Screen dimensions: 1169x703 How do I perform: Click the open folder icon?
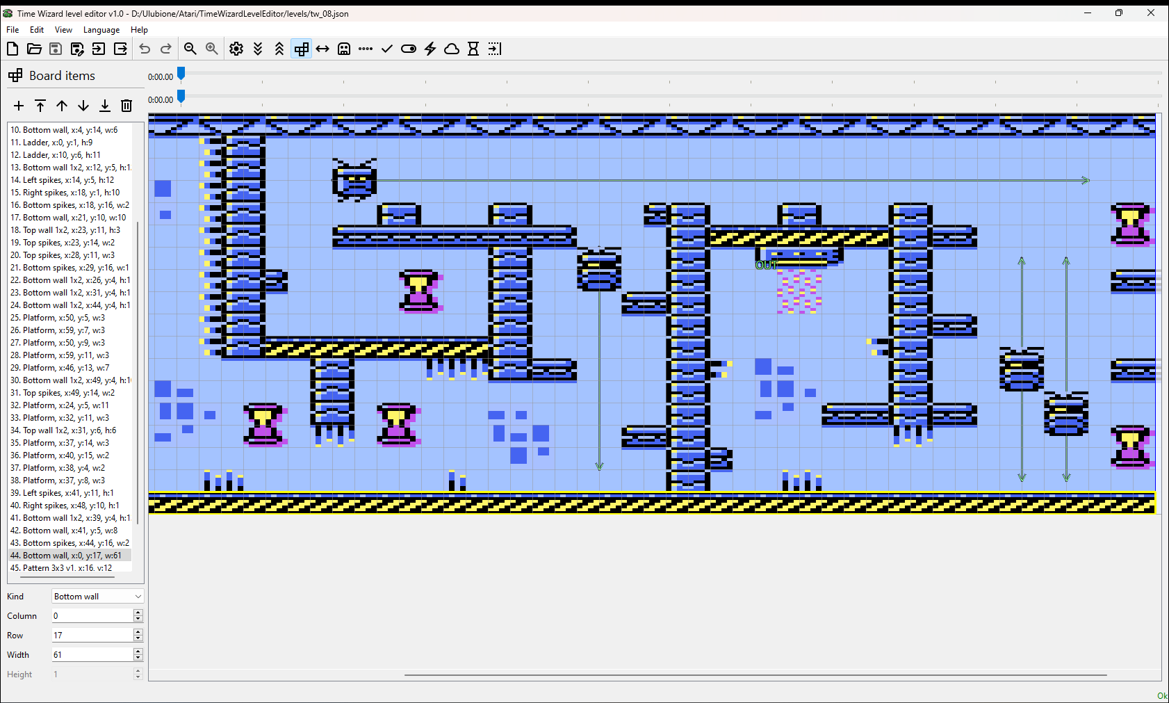pyautogui.click(x=34, y=49)
